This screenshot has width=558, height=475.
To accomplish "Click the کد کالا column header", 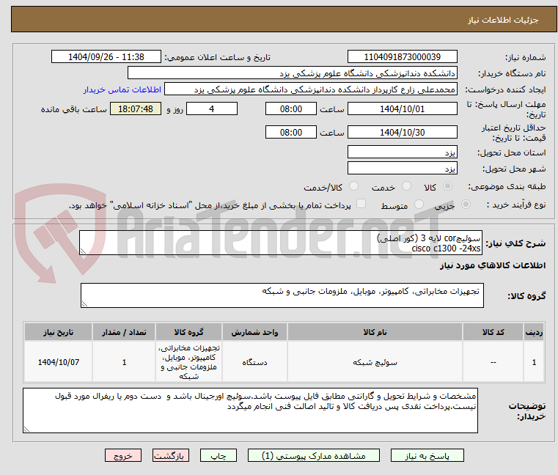I will [x=493, y=332].
